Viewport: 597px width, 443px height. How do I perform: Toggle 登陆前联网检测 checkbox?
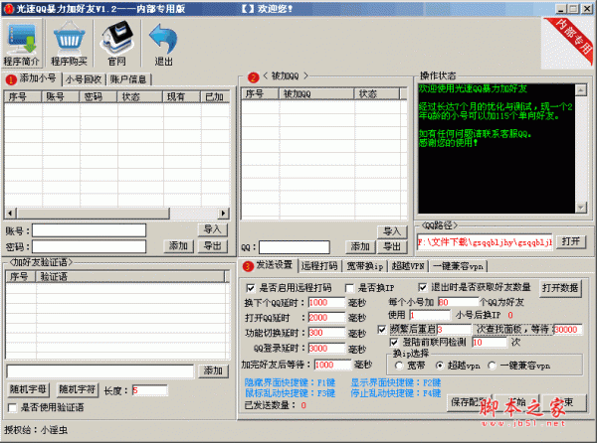click(x=394, y=342)
